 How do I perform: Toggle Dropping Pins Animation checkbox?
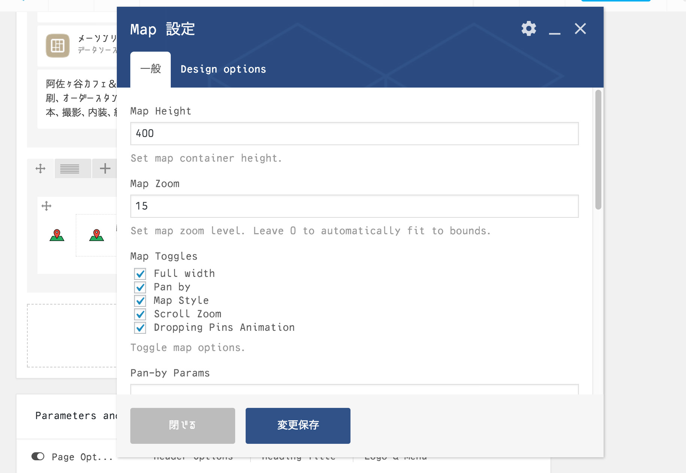click(x=140, y=328)
